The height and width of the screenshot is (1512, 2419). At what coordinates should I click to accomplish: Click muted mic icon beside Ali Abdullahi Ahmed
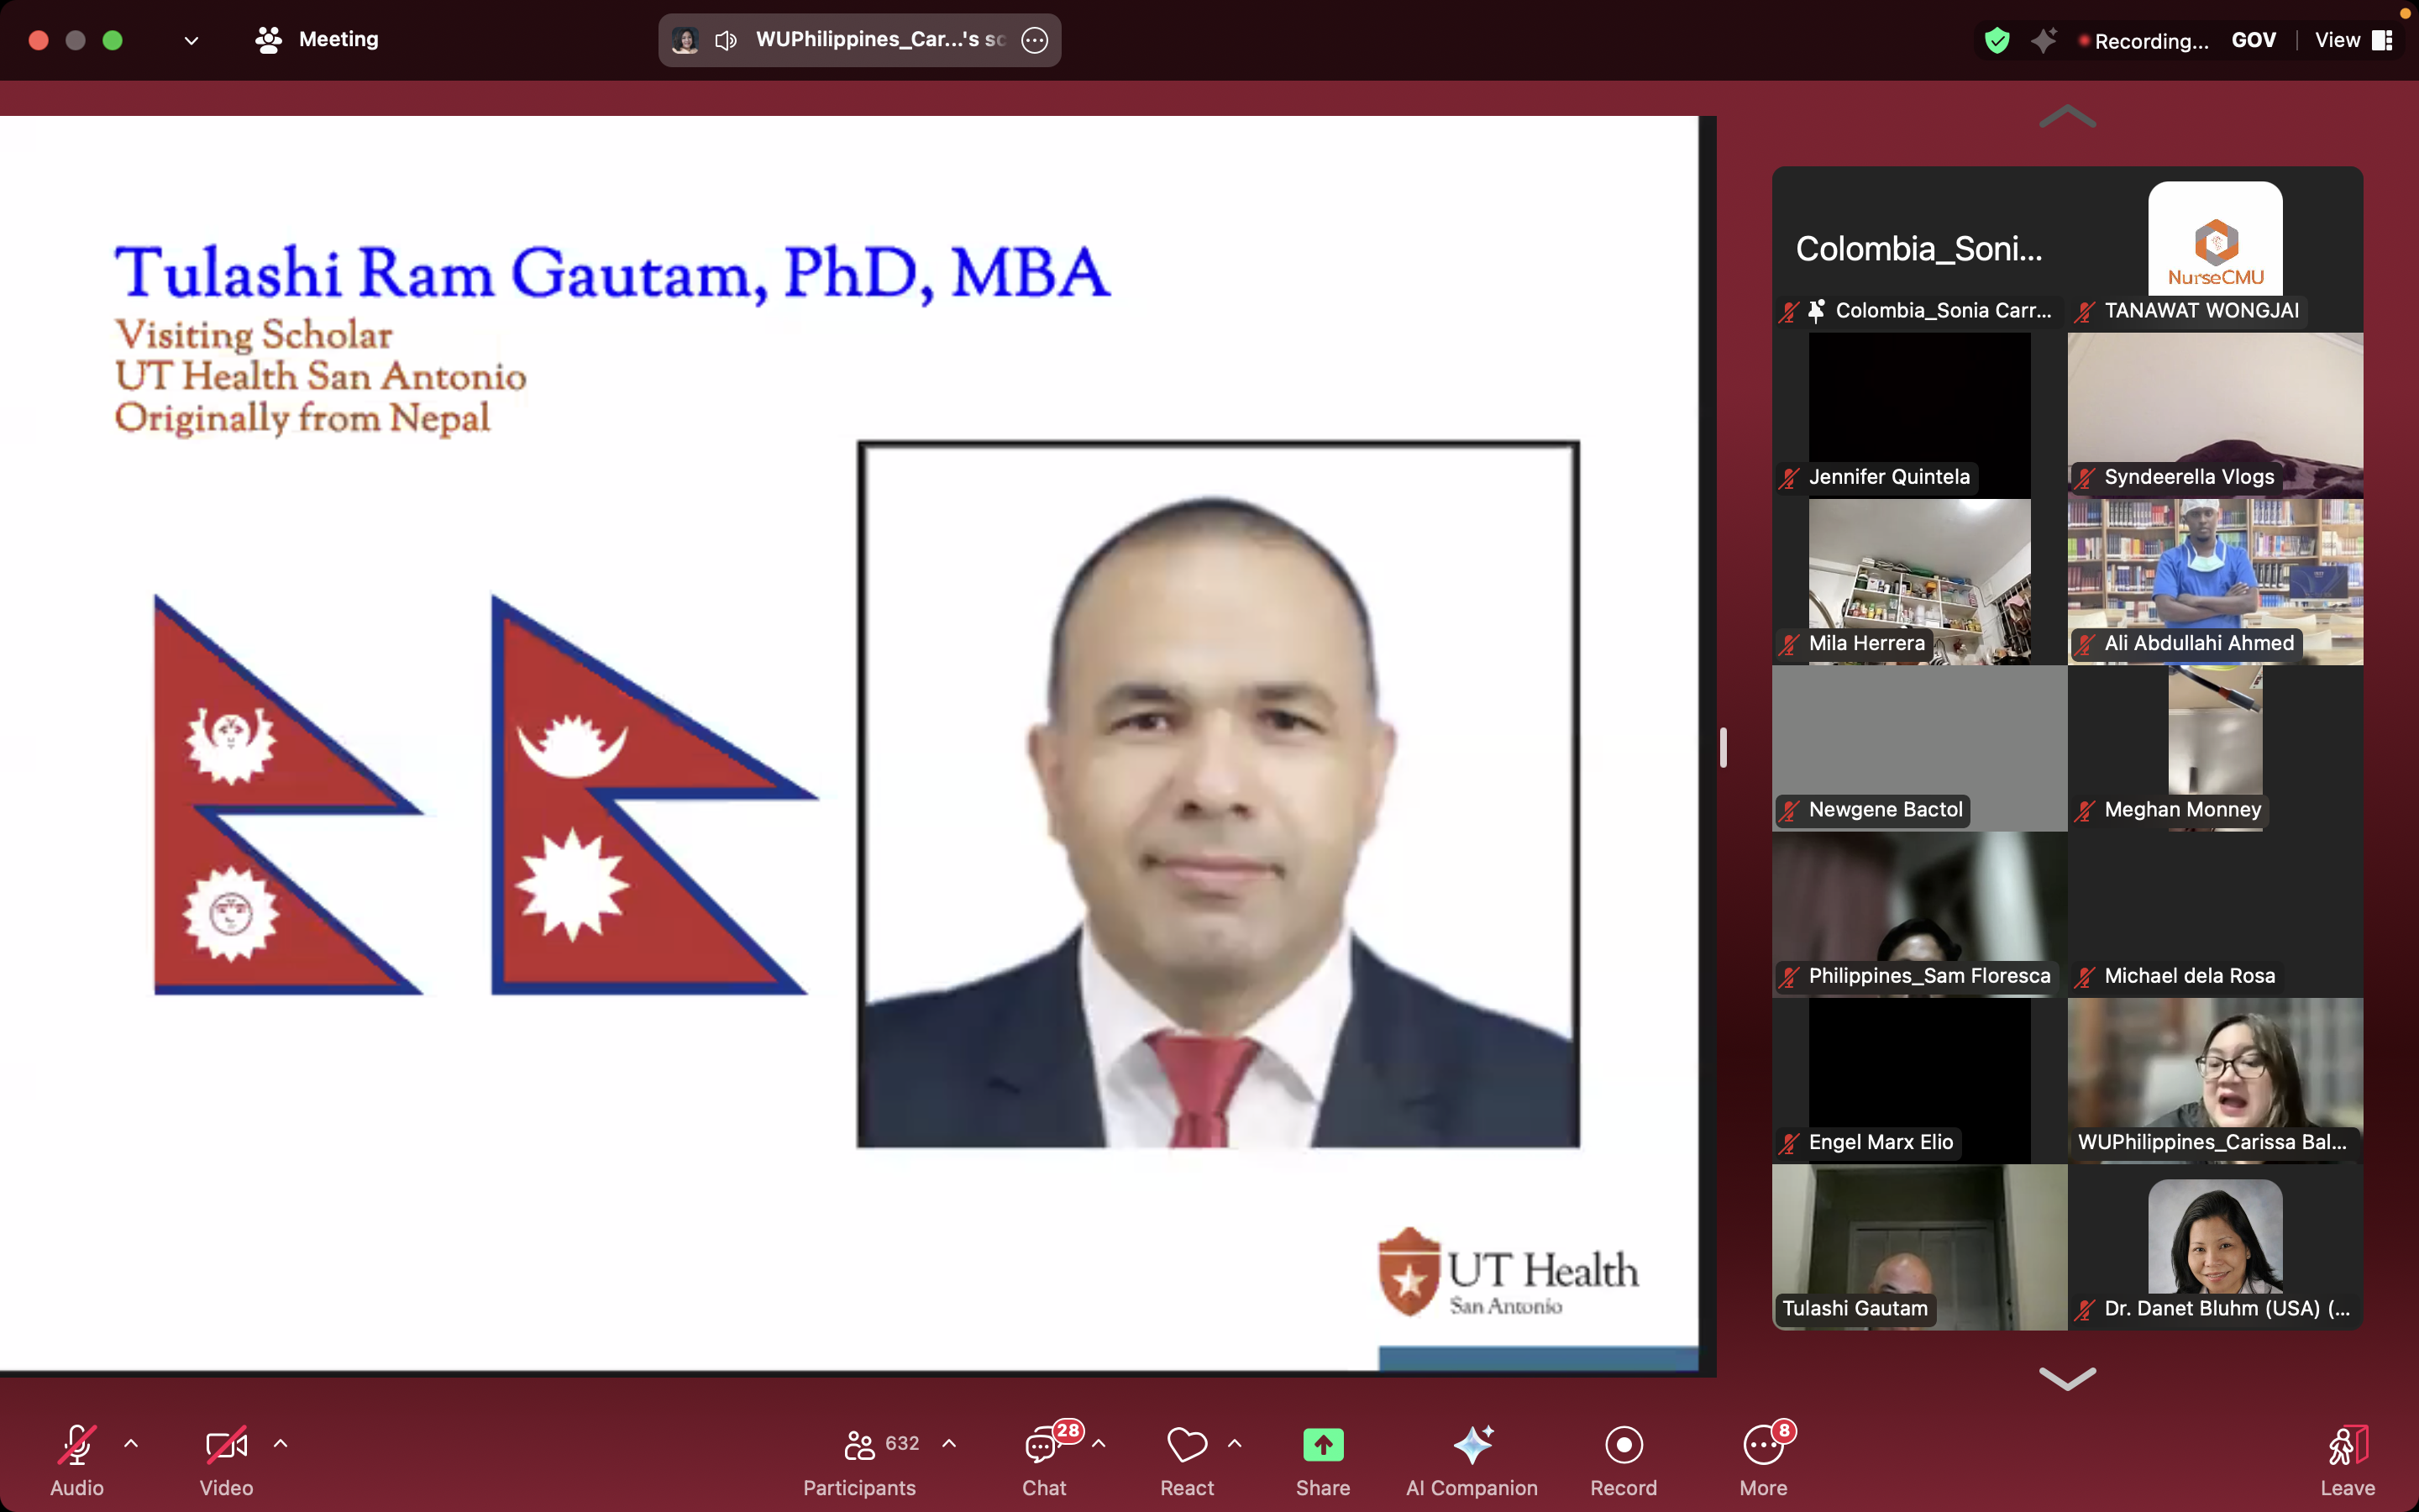click(x=2086, y=644)
